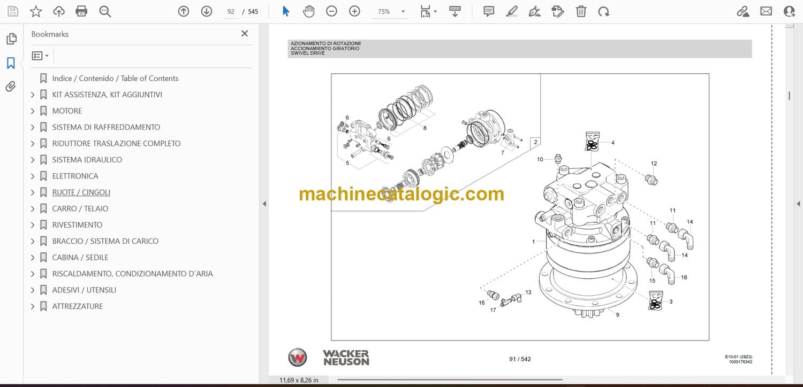Open Indice / Contenido / Table of Contents

coord(115,79)
